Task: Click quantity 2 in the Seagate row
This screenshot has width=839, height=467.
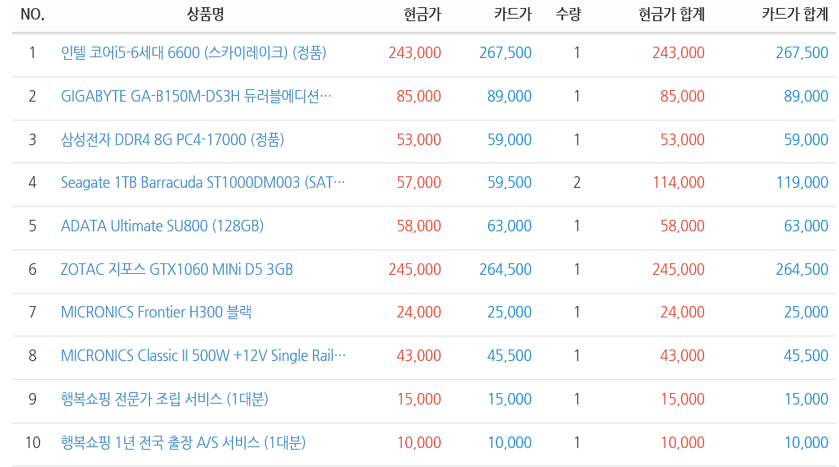Action: 577,182
